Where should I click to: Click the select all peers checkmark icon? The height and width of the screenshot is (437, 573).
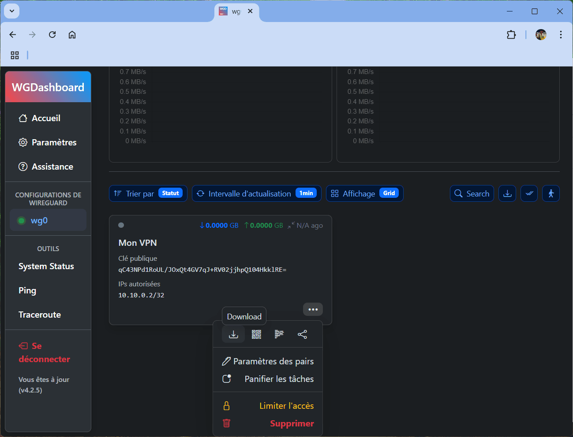point(529,193)
